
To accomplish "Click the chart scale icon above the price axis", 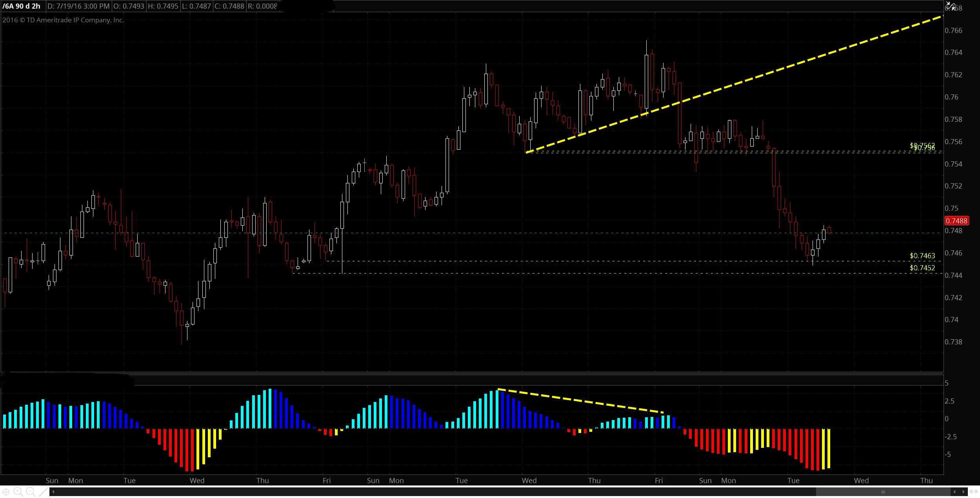I will click(x=951, y=5).
